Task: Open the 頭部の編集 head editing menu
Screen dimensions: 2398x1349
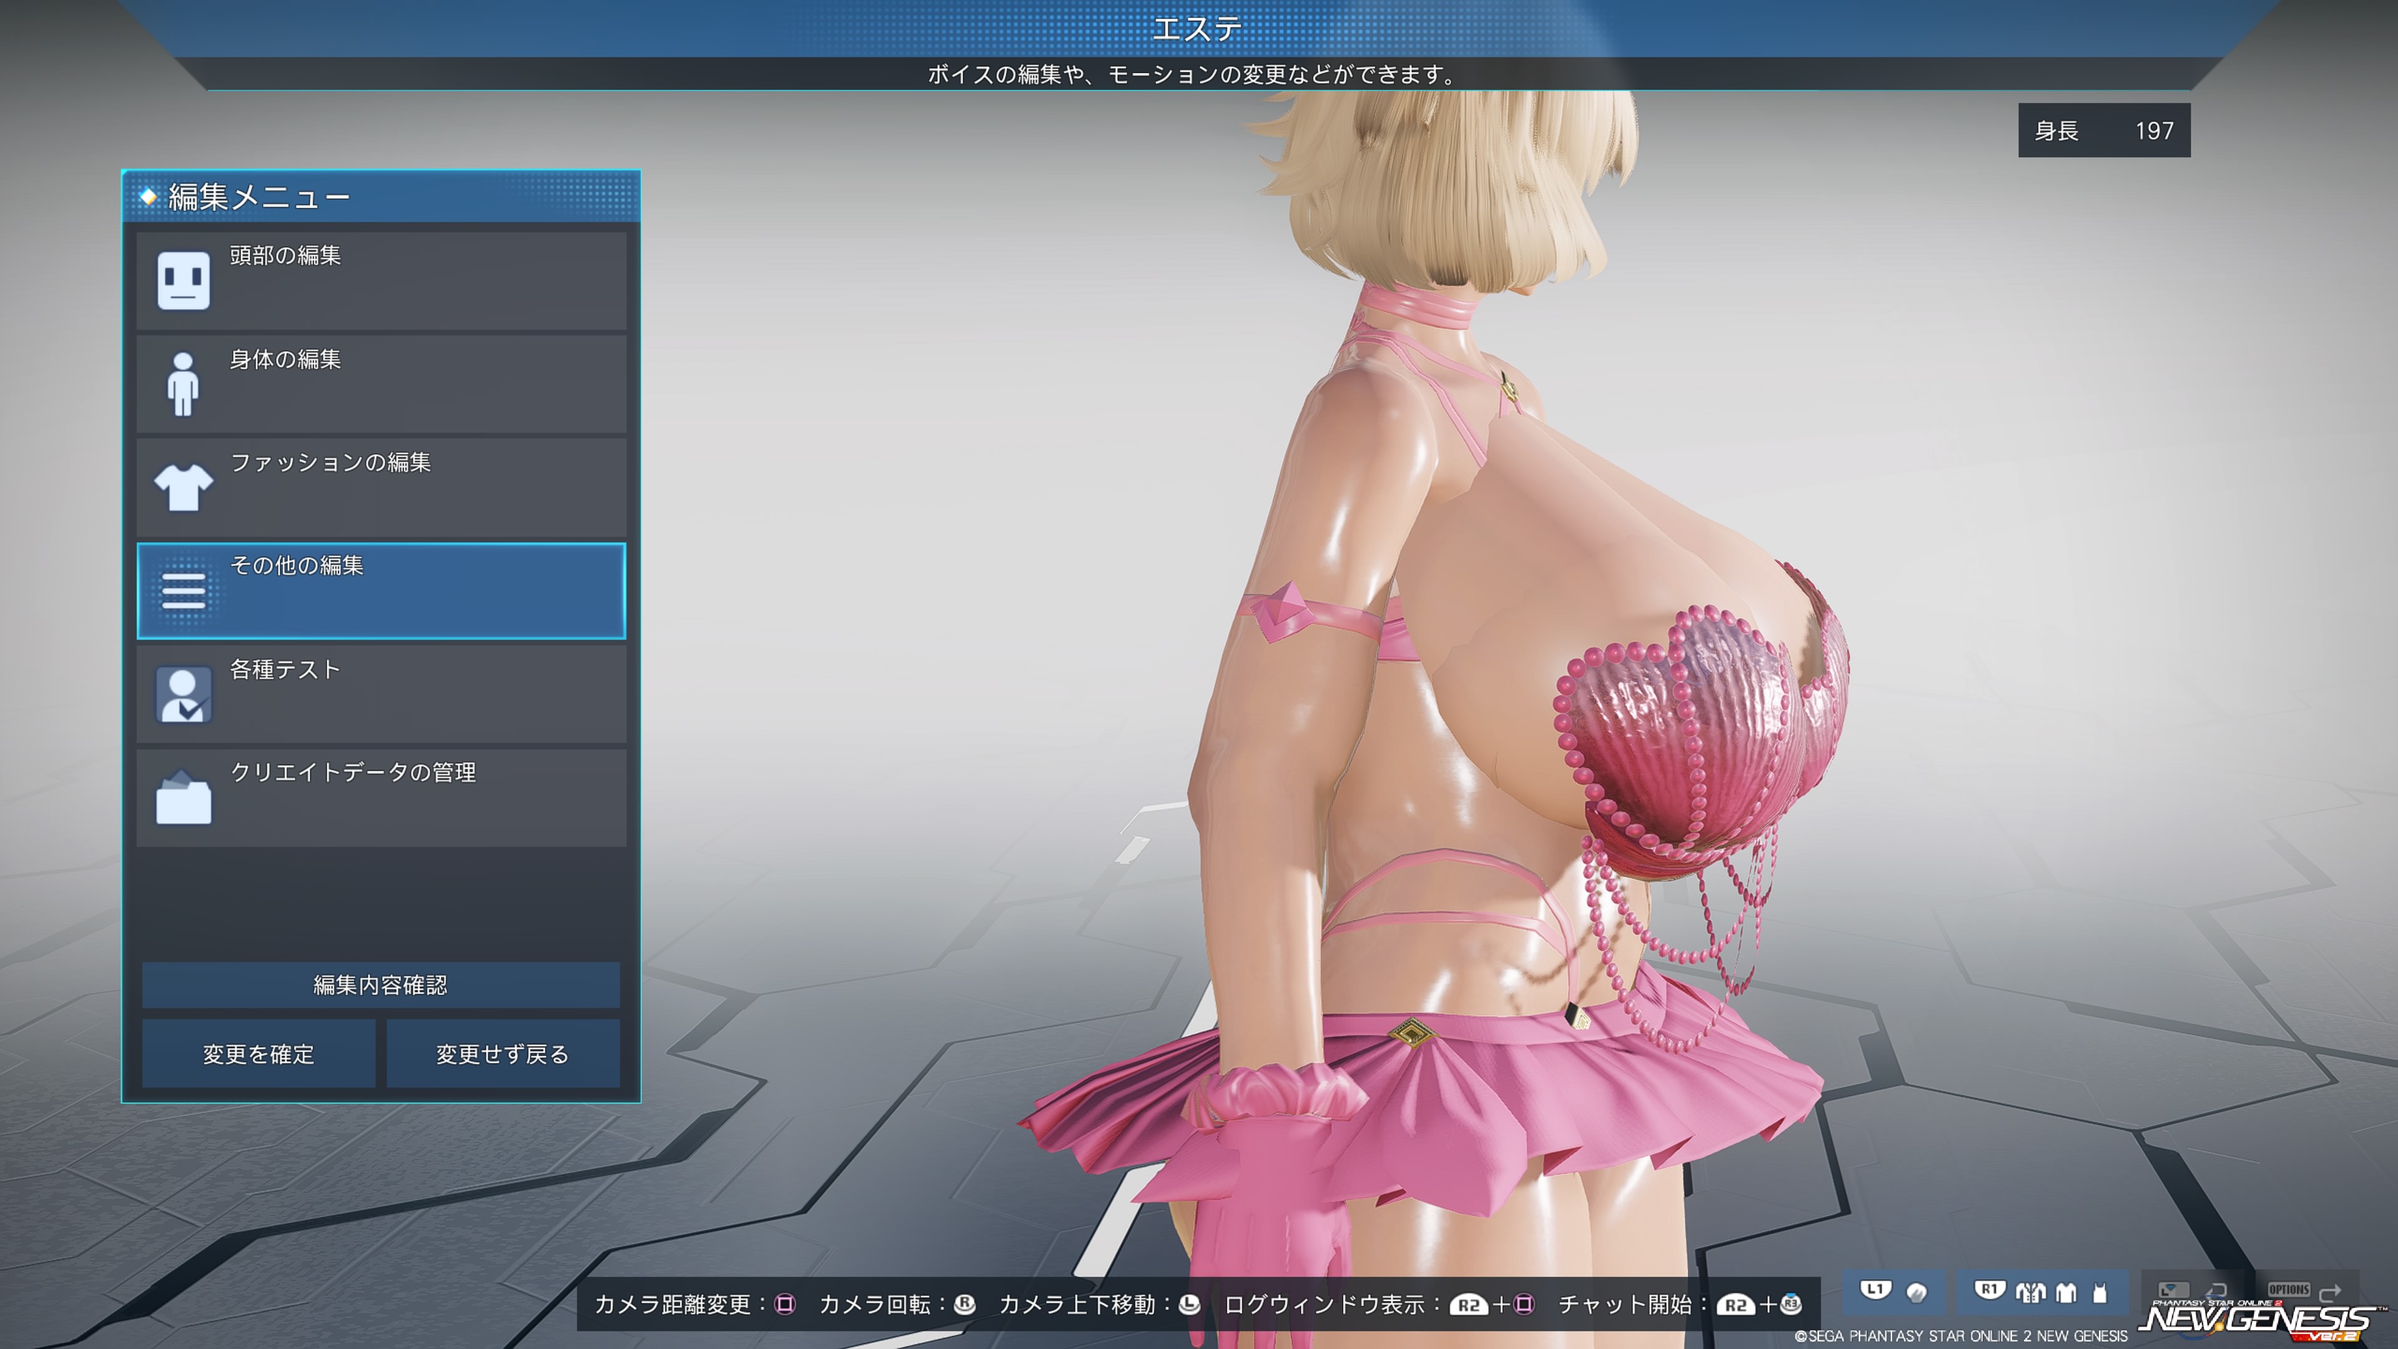Action: pyautogui.click(x=381, y=280)
